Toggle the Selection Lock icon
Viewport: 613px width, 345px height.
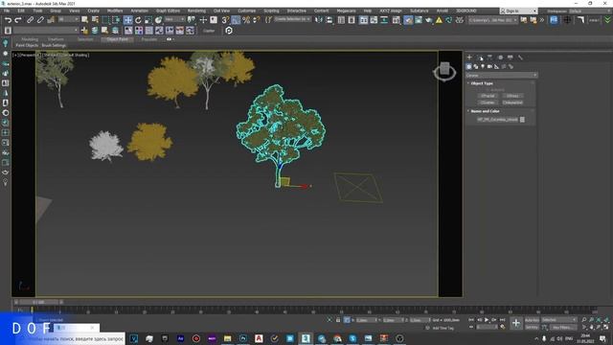tap(338, 320)
